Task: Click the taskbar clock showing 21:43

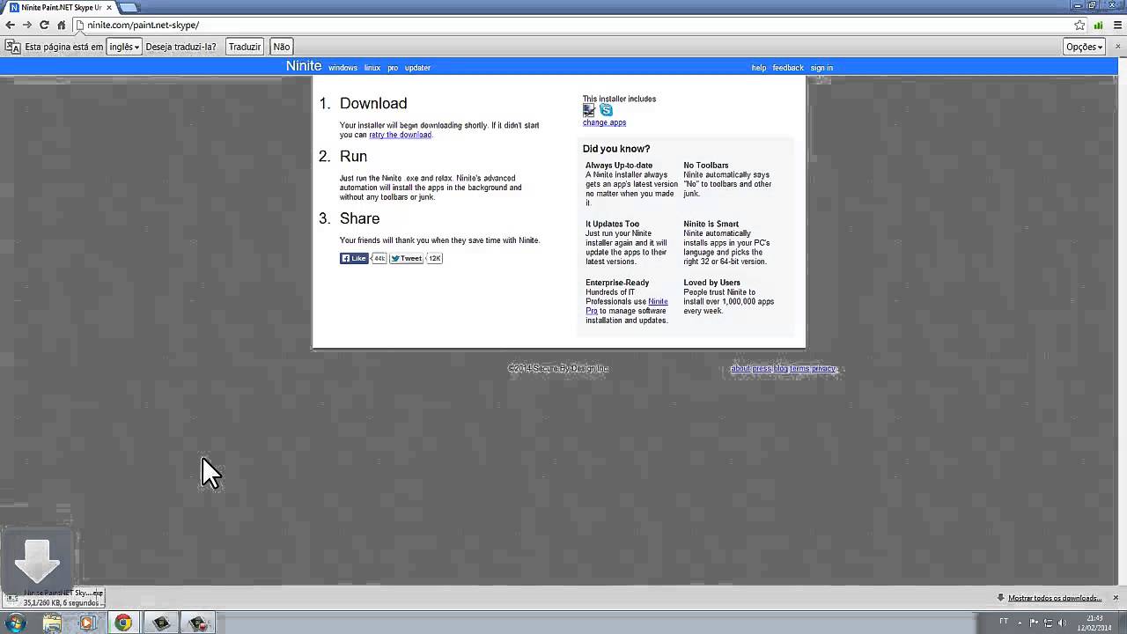Action: click(1094, 623)
